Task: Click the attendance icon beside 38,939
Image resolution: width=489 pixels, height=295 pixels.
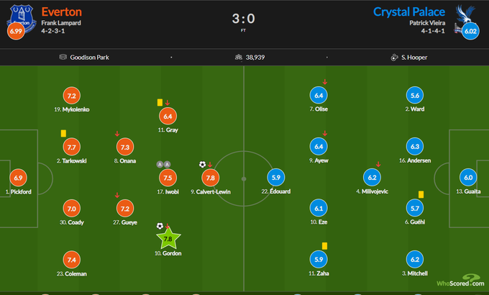Action: click(x=238, y=56)
